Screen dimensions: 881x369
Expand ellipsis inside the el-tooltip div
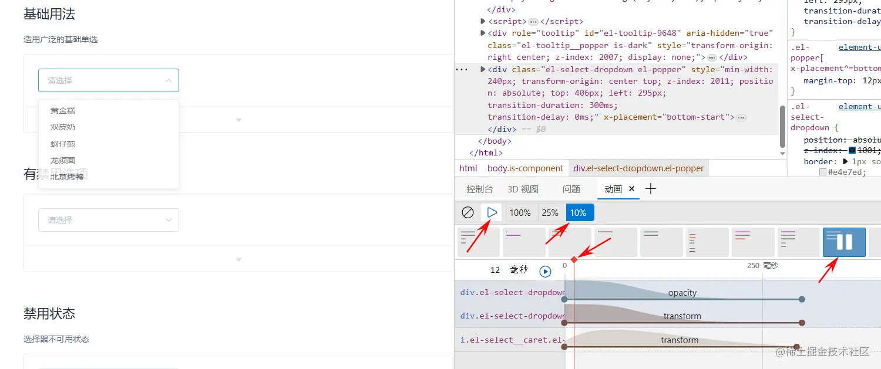pos(712,57)
